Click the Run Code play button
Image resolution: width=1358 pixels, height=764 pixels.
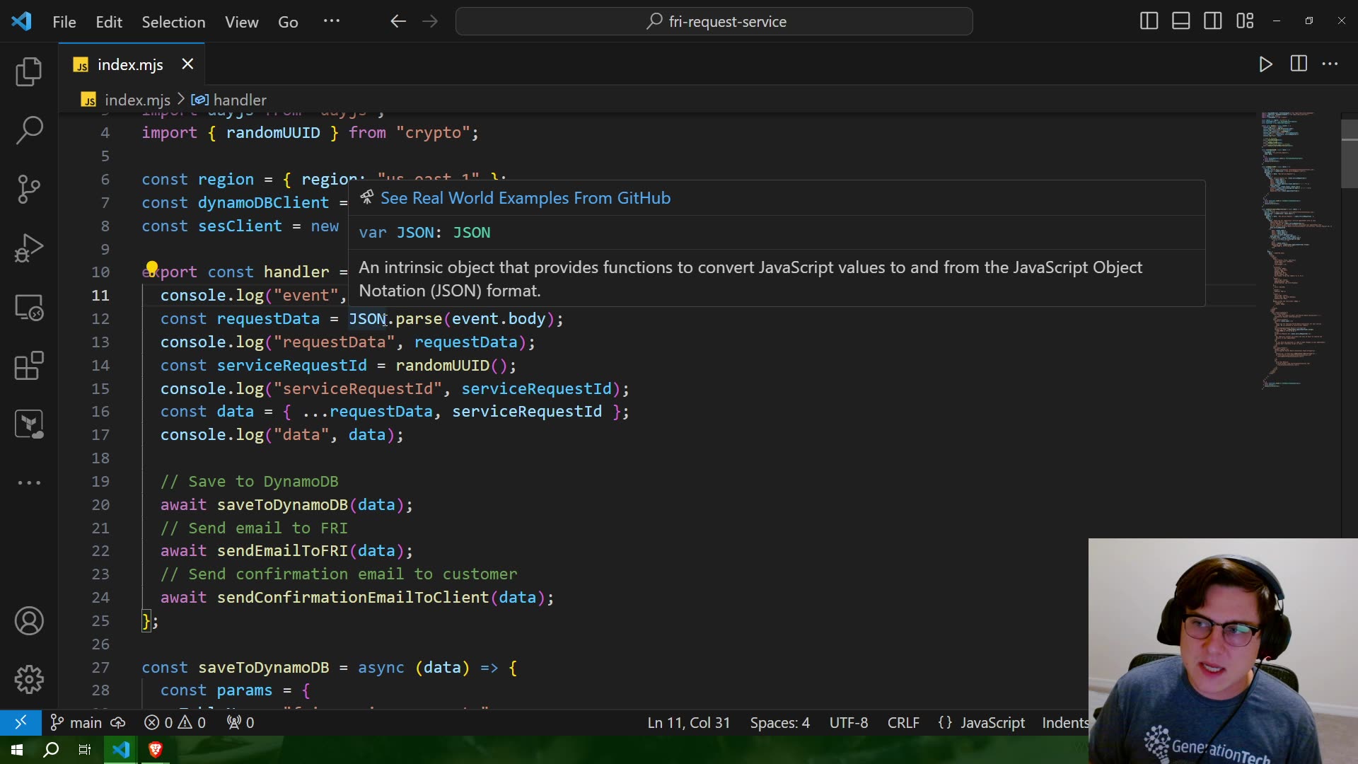coord(1265,64)
